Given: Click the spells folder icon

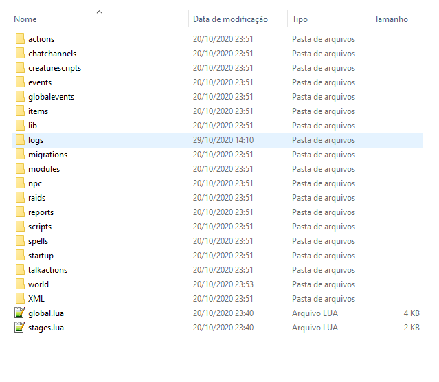Looking at the screenshot, I should click(x=20, y=241).
